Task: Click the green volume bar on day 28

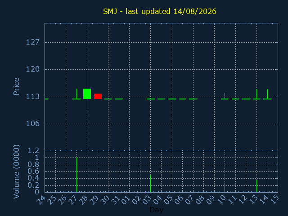Action: [x=87, y=186]
